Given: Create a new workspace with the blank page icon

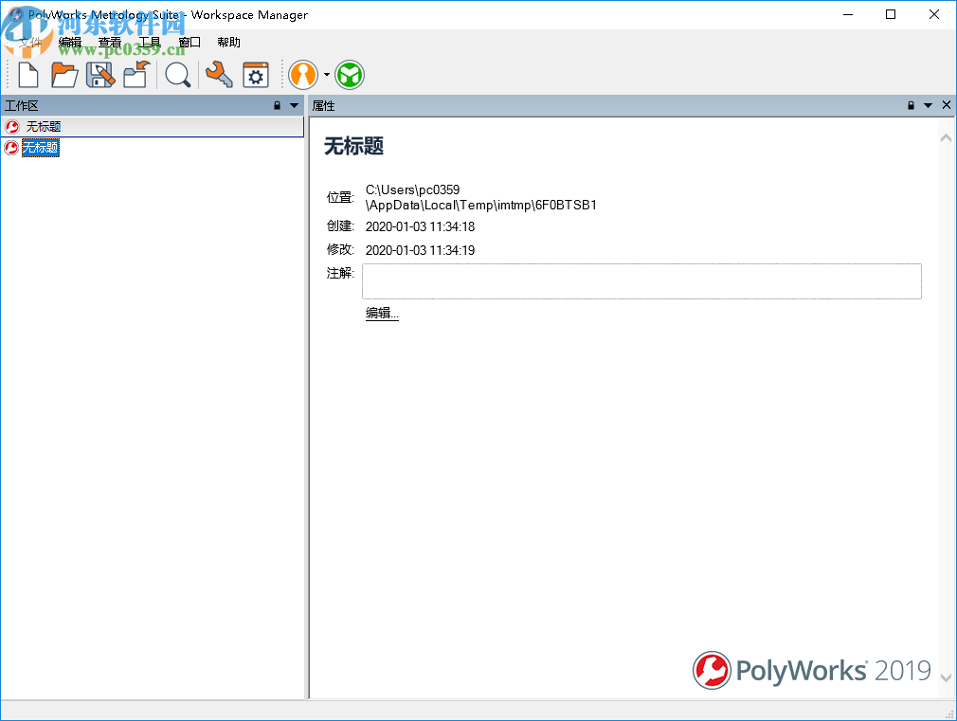Looking at the screenshot, I should (x=27, y=75).
